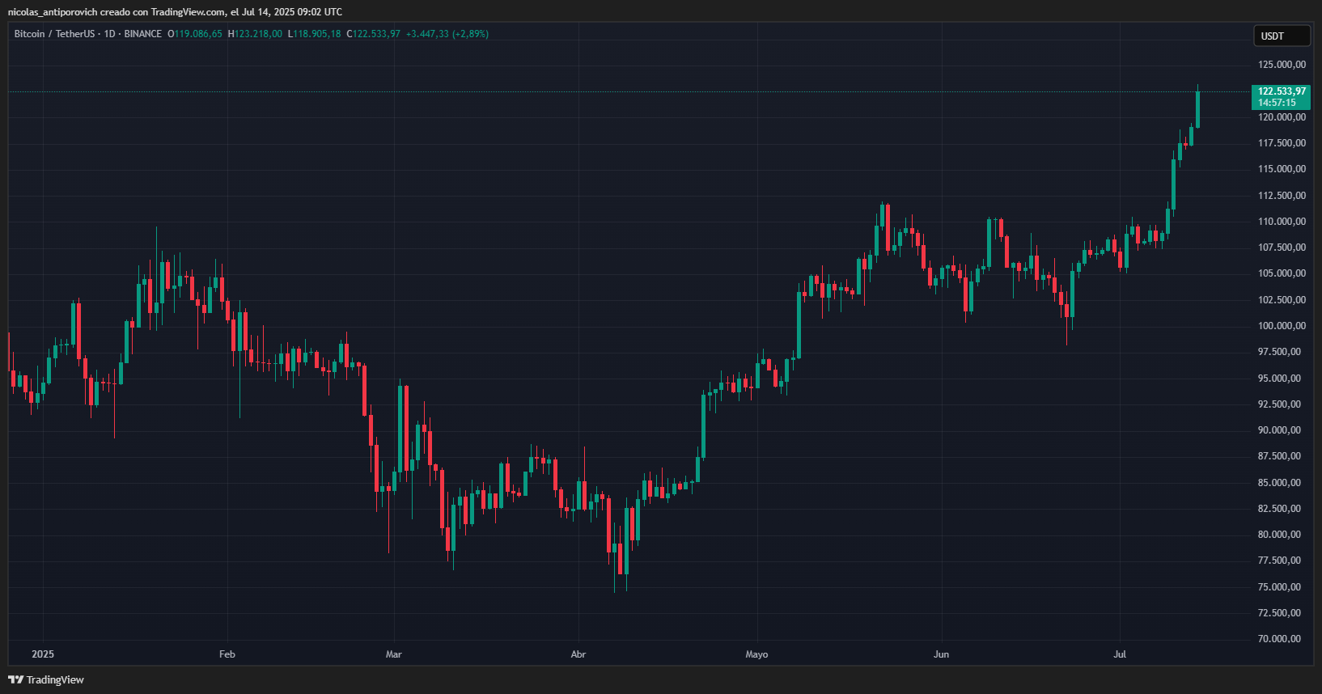Open the USDT currency selector
This screenshot has width=1322, height=694.
[1281, 36]
